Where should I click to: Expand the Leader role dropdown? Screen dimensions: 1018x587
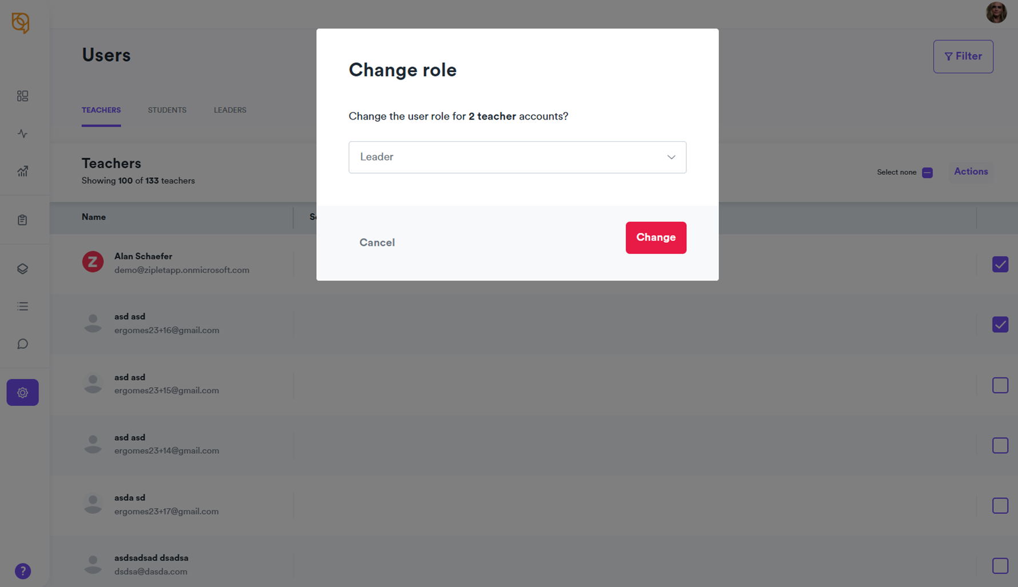click(517, 157)
